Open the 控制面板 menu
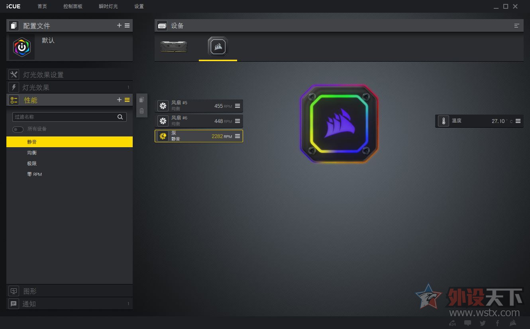530x329 pixels. click(73, 6)
